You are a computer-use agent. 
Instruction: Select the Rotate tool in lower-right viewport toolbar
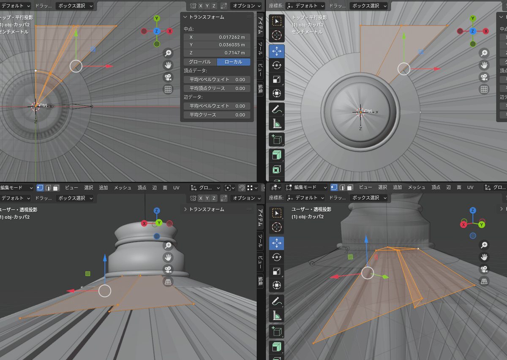(277, 257)
